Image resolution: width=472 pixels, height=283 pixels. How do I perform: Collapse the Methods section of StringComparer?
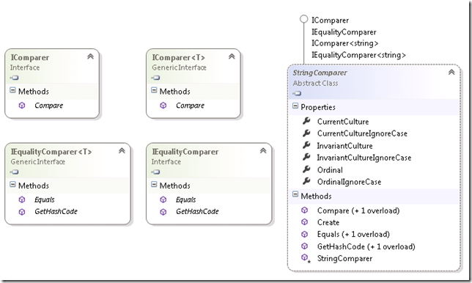pyautogui.click(x=295, y=194)
